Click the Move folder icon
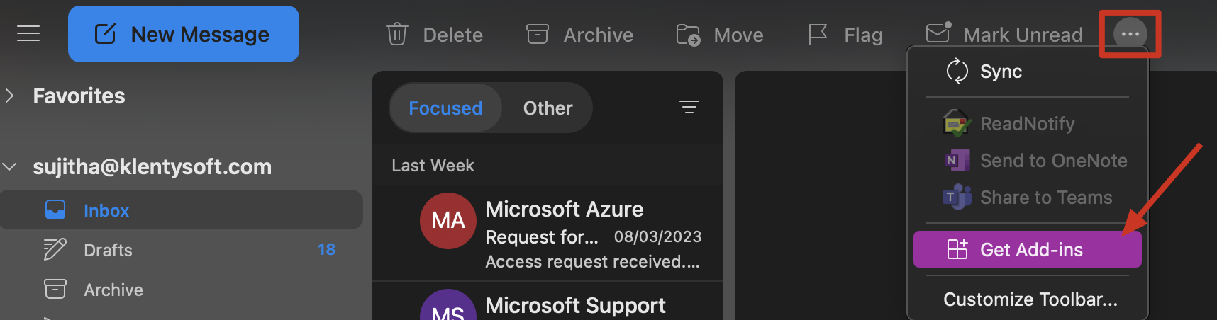1217x320 pixels. click(688, 35)
